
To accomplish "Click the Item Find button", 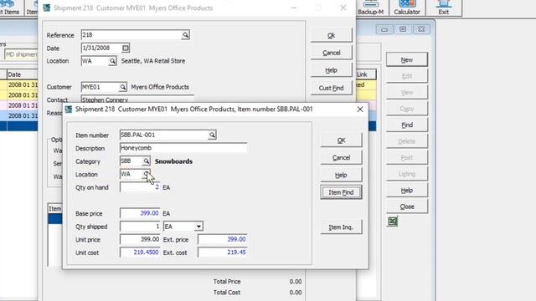I will (341, 192).
